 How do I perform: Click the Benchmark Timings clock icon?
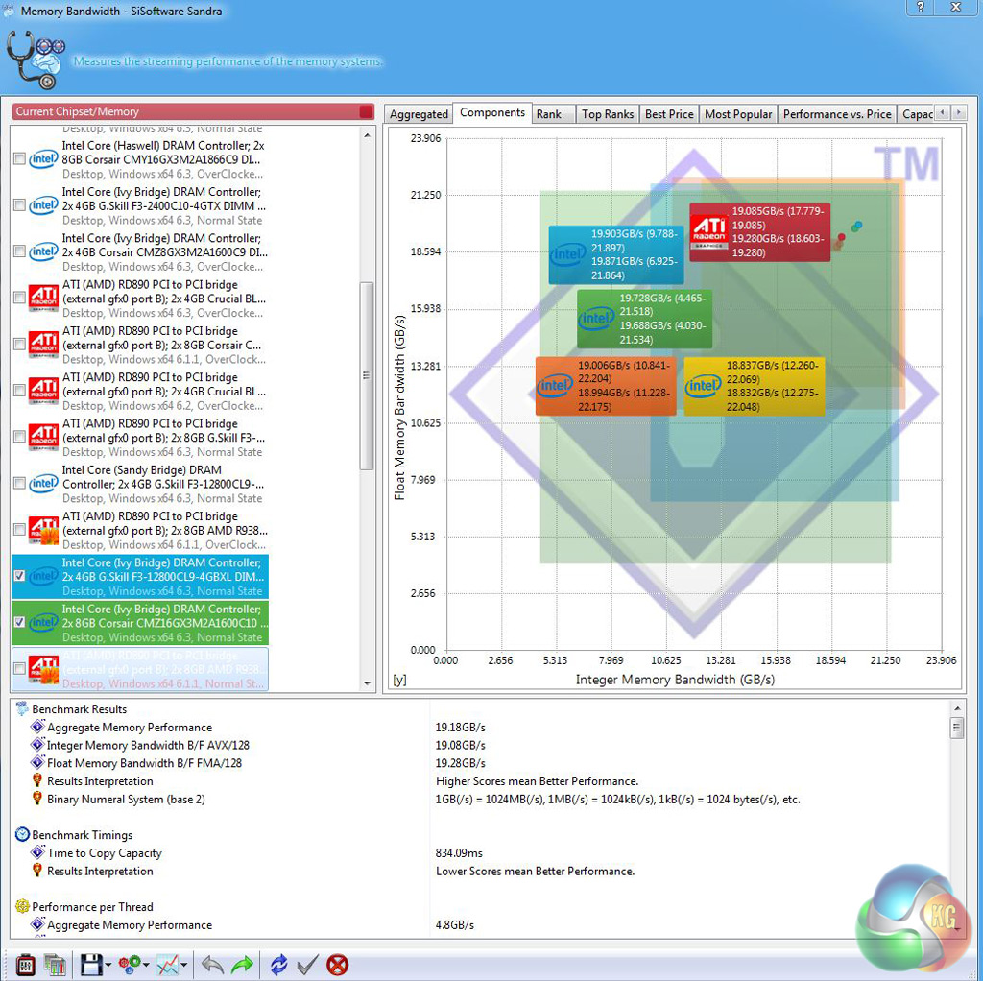tap(23, 835)
